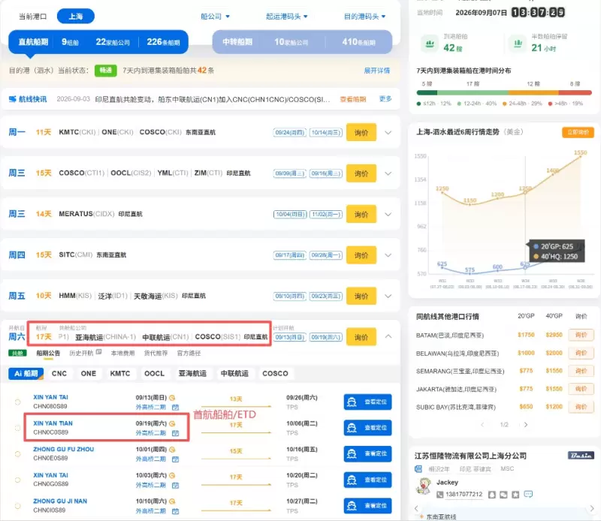The height and width of the screenshot is (521, 601).
Task: Switch to the 中转船期 tab
Action: pyautogui.click(x=302, y=42)
